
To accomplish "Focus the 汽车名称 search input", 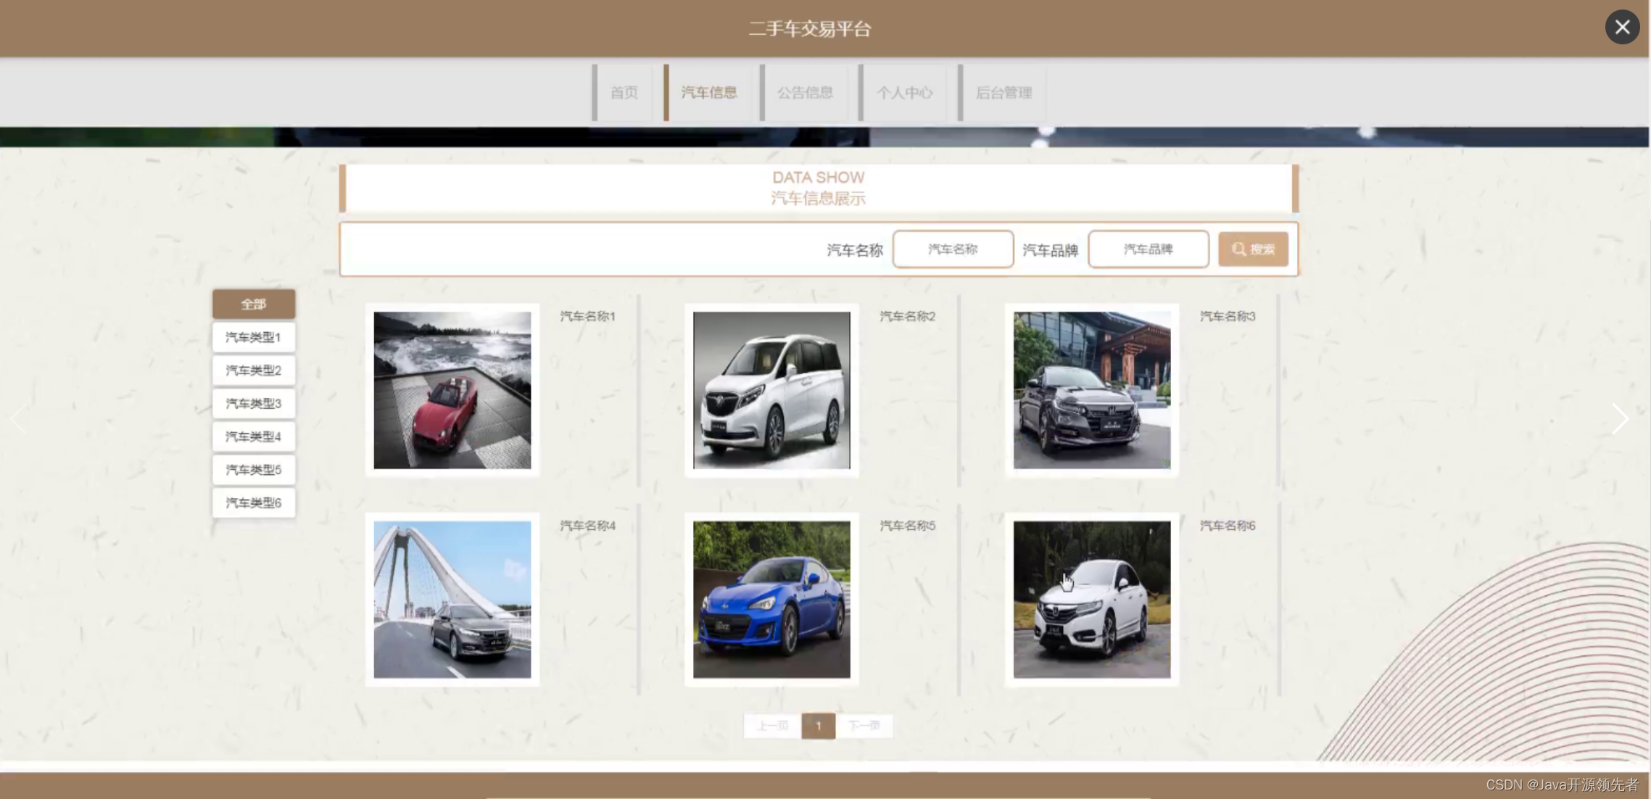I will 953,249.
